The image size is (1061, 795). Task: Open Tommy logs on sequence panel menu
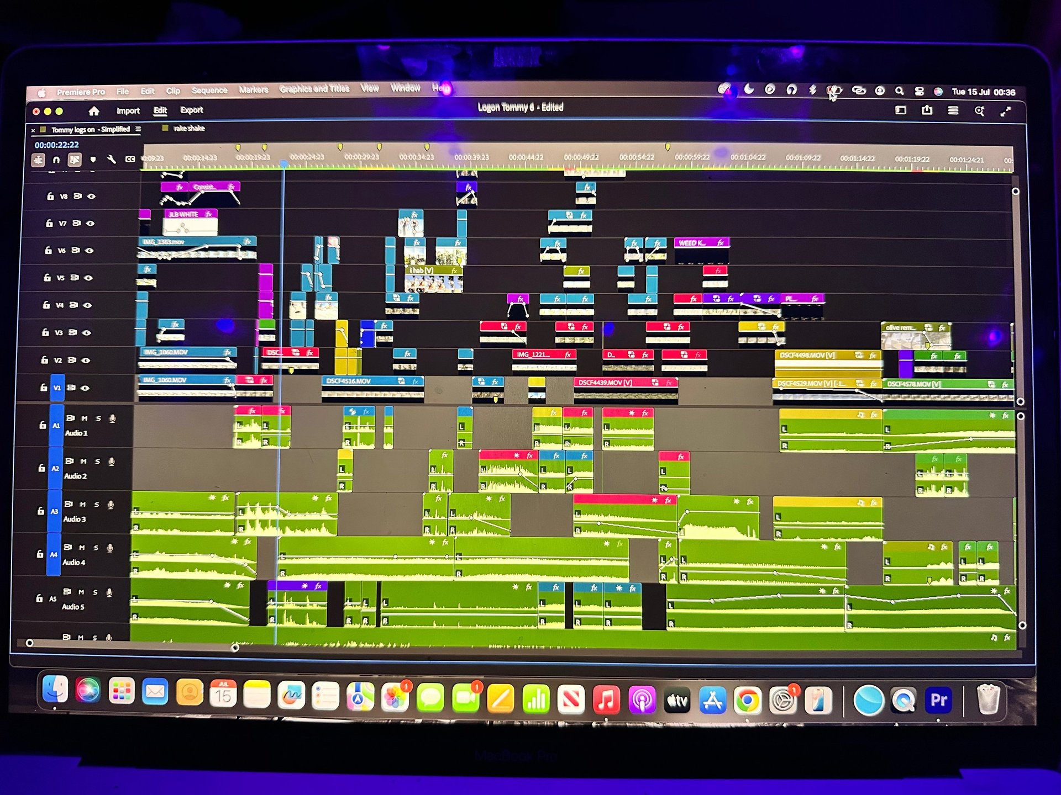click(x=138, y=129)
